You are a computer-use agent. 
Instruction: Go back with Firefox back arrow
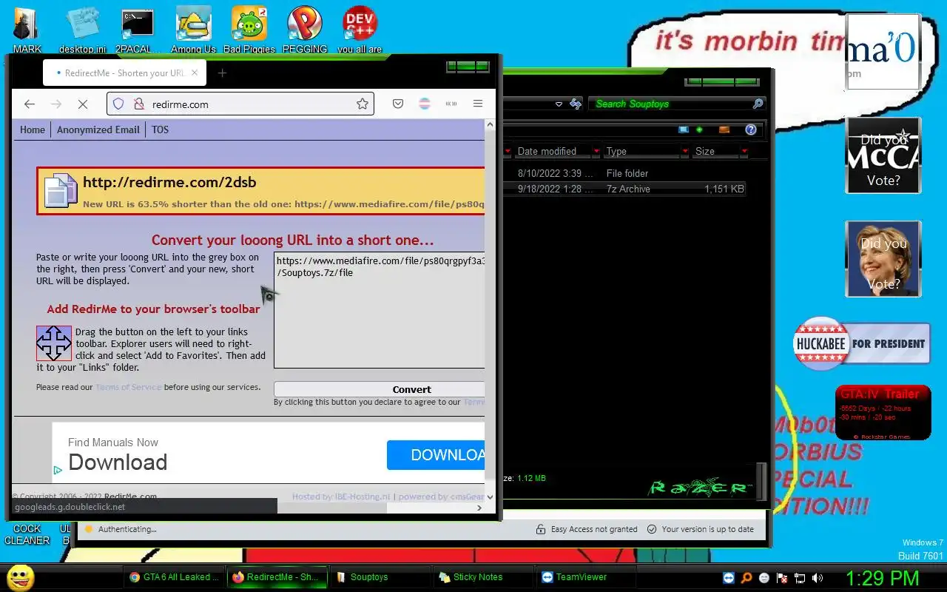(x=29, y=104)
